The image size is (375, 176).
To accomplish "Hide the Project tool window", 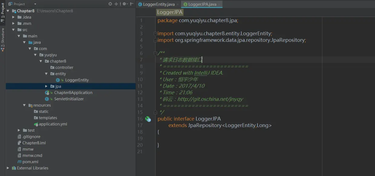I will (x=132, y=4).
